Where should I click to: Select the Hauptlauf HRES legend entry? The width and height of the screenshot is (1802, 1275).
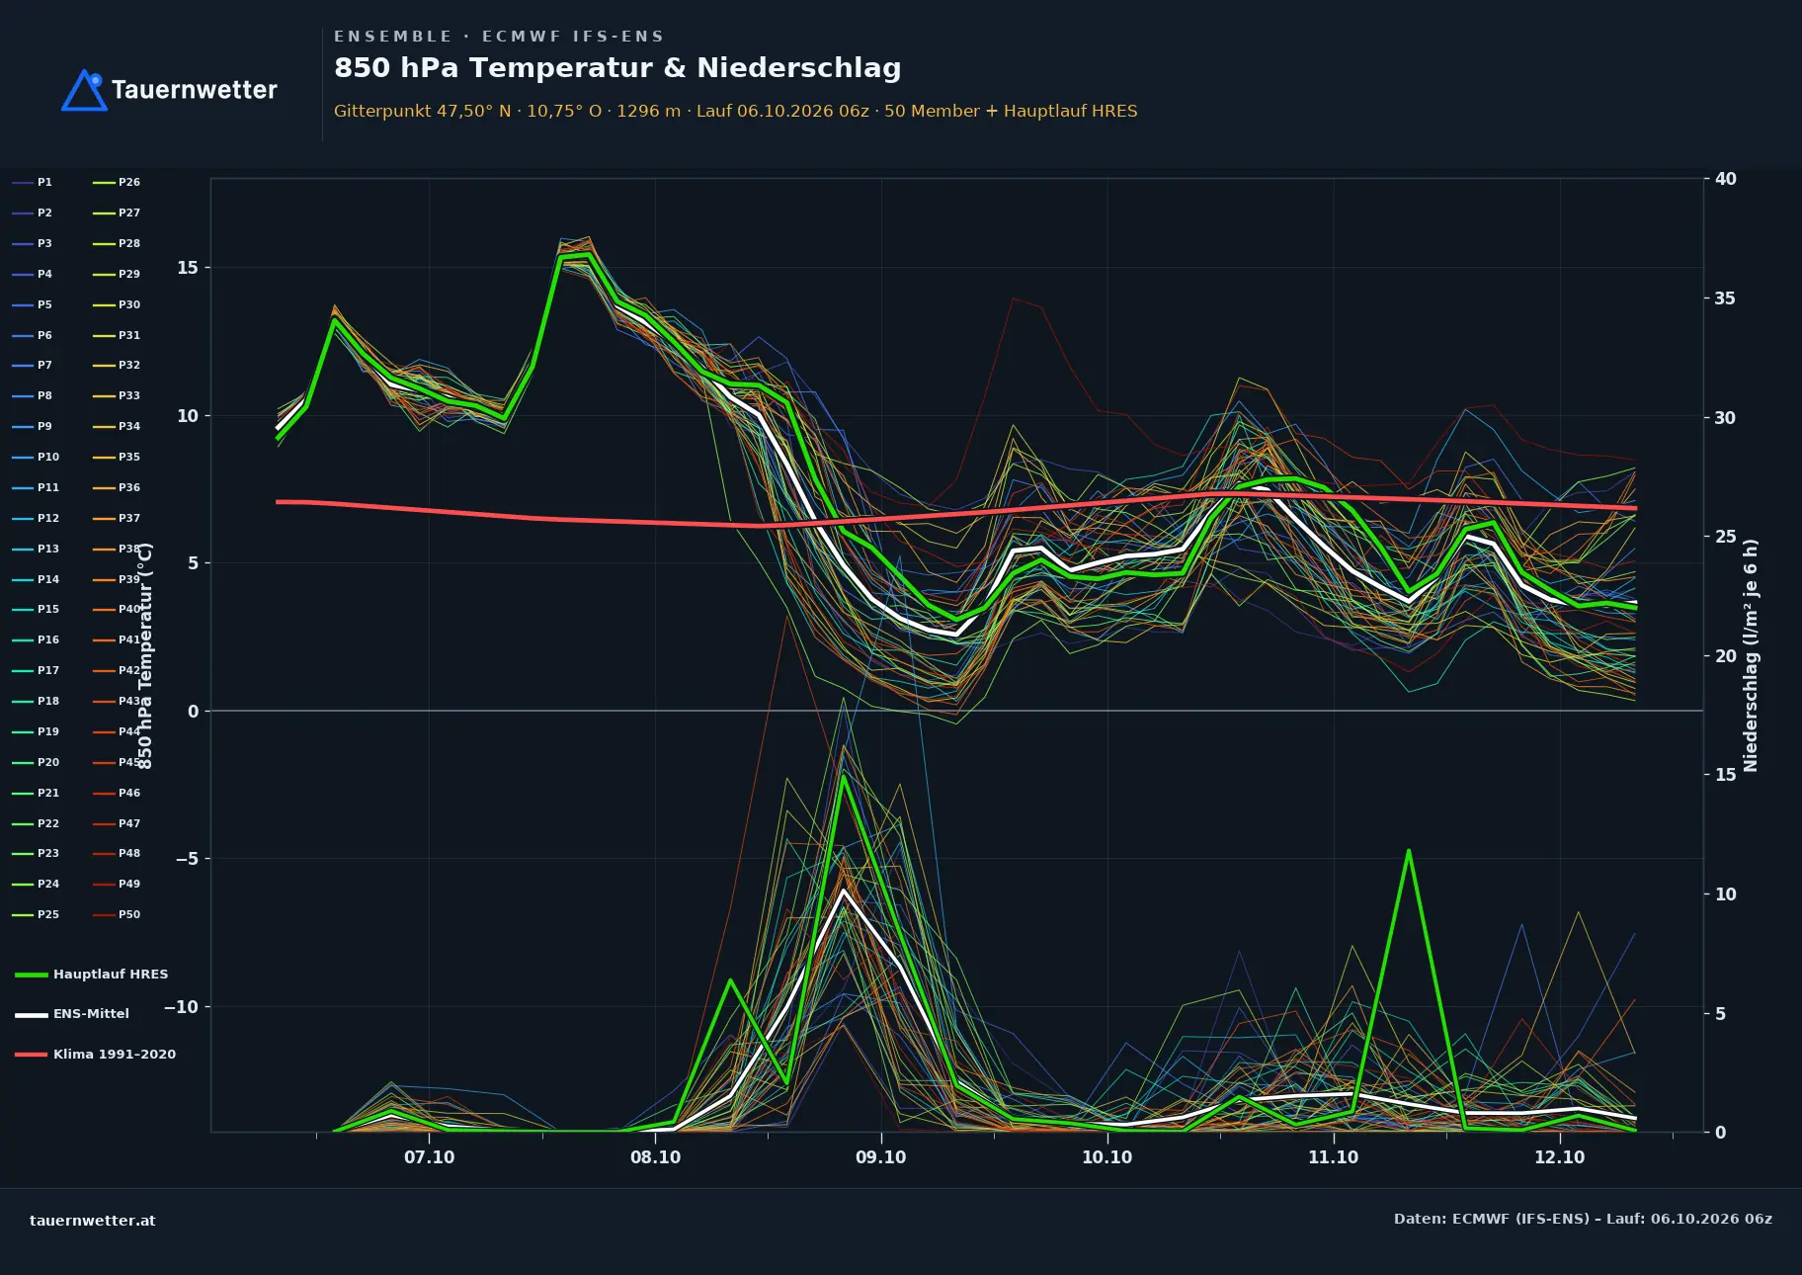pyautogui.click(x=92, y=975)
